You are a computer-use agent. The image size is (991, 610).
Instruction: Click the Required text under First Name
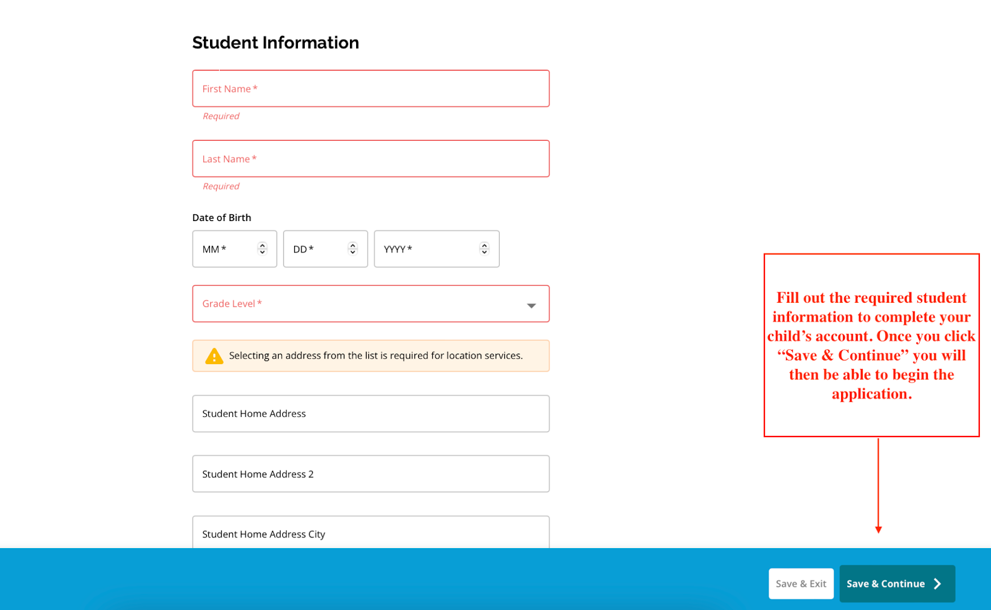[221, 116]
